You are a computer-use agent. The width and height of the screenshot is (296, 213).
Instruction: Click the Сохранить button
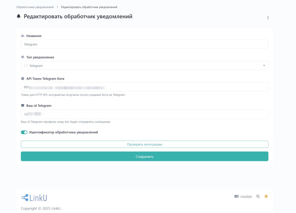pyautogui.click(x=145, y=156)
